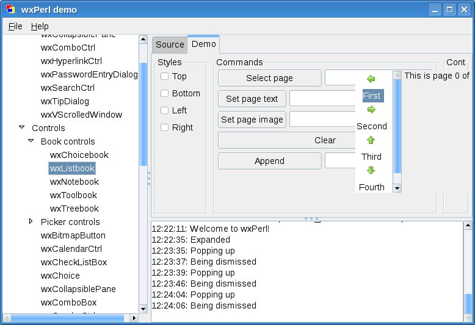475x325 pixels.
Task: Open the File menu
Action: (15, 26)
